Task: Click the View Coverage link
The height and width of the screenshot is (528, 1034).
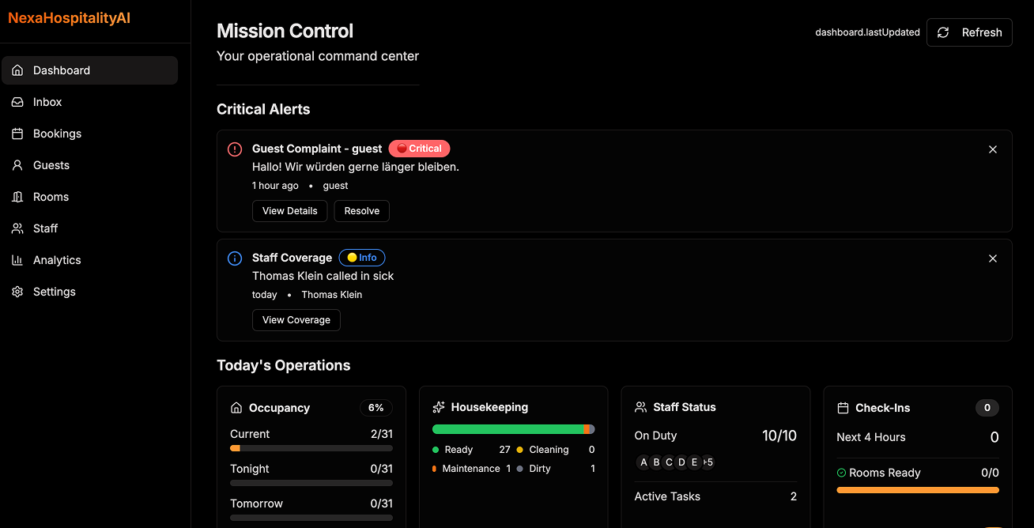Action: (296, 319)
